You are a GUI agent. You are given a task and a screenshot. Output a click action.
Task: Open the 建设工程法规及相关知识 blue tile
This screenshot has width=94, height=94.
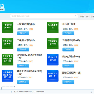(8, 76)
